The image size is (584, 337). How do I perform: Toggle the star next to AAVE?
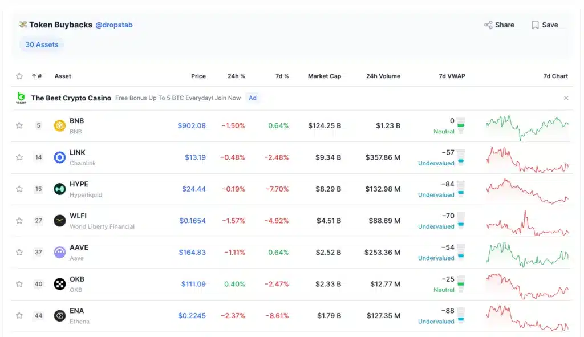click(19, 252)
